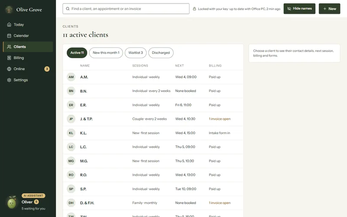Viewport: 347px width, 217px height.
Task: Toggle Hide names button
Action: [299, 9]
